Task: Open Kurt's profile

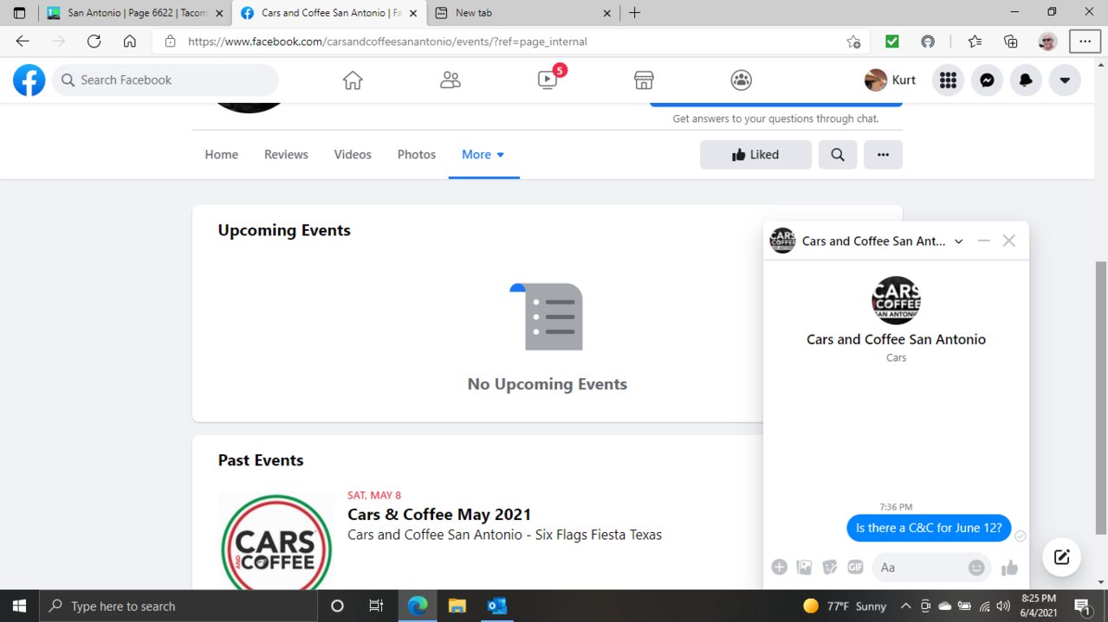Action: pyautogui.click(x=891, y=80)
